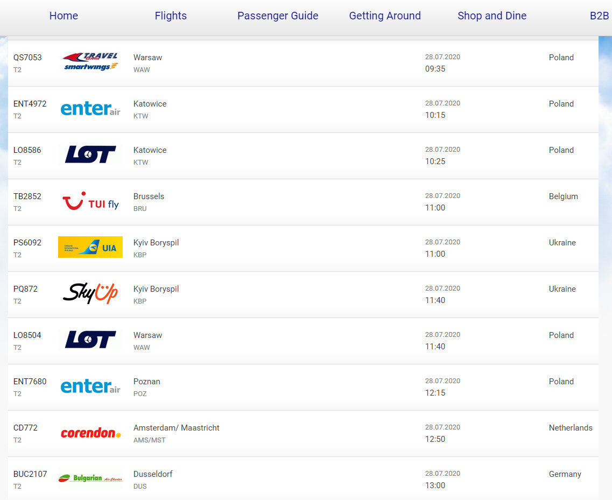Go to the Passenger Guide menu
612x500 pixels.
pos(278,16)
